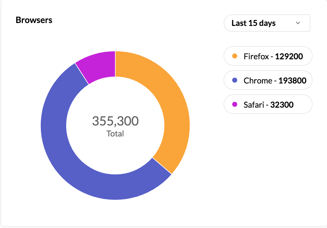Click the 355,300 total figure
Image resolution: width=327 pixels, height=228 pixels.
tap(115, 121)
